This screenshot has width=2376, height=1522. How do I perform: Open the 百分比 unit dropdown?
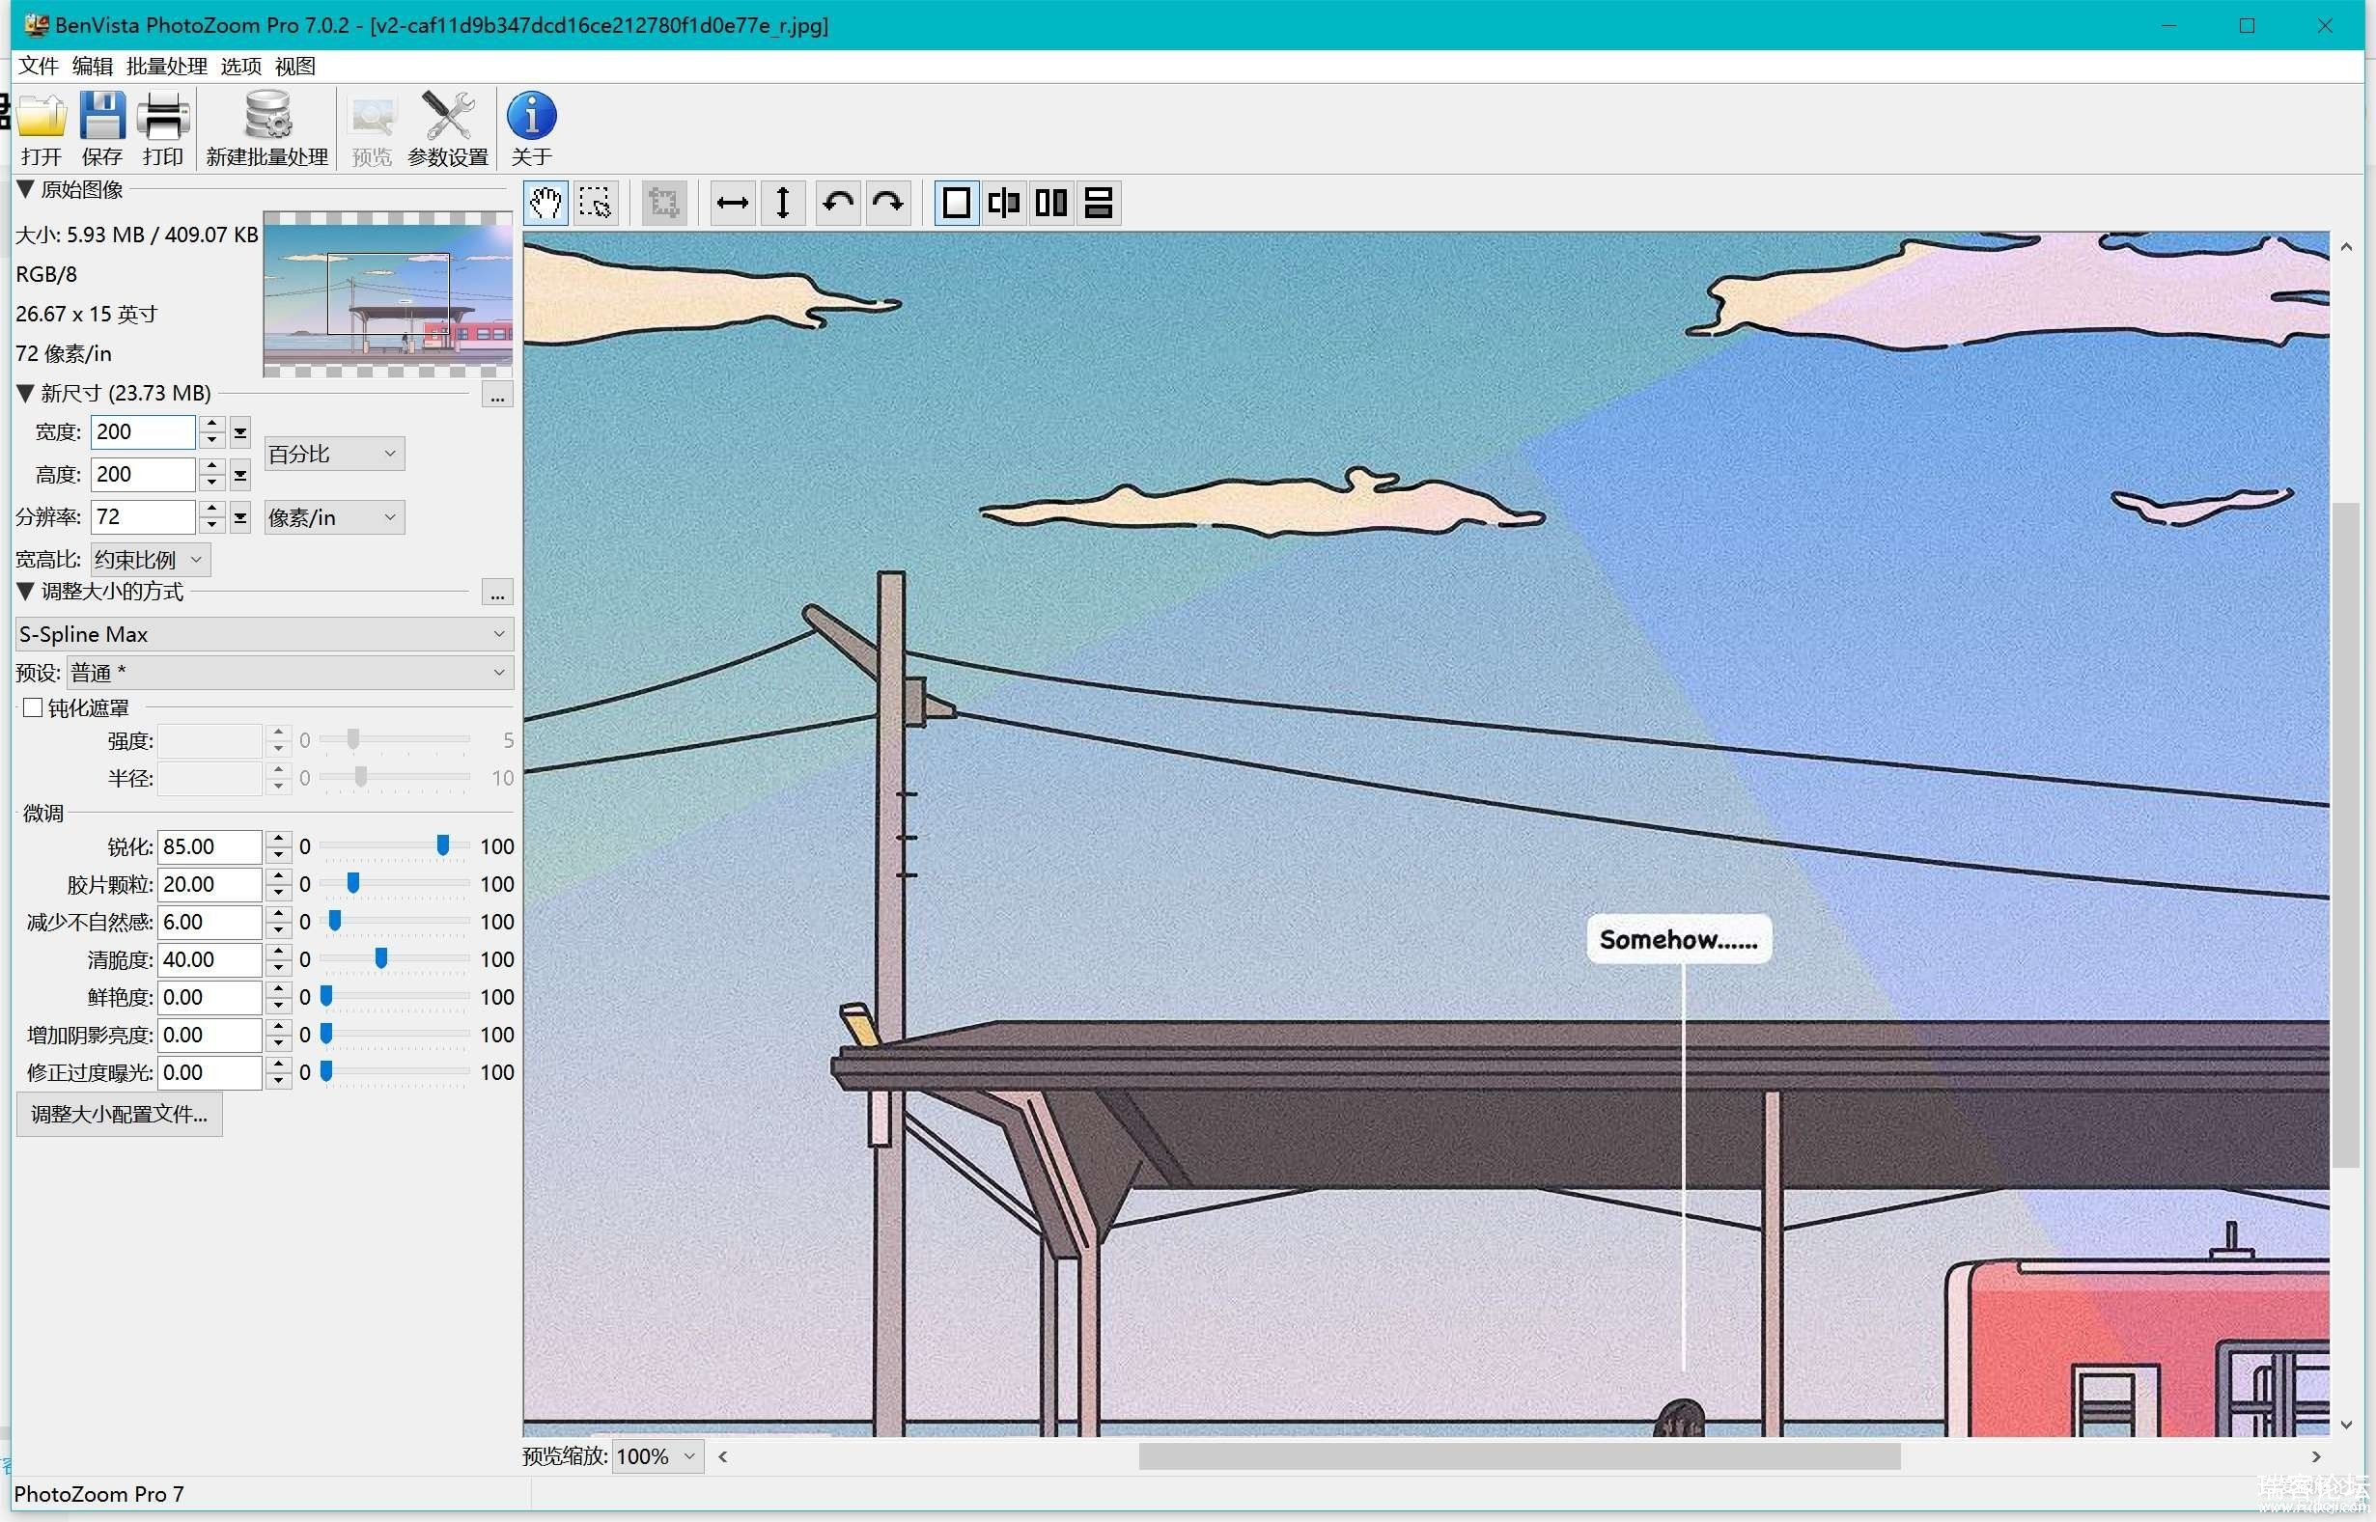click(x=334, y=454)
